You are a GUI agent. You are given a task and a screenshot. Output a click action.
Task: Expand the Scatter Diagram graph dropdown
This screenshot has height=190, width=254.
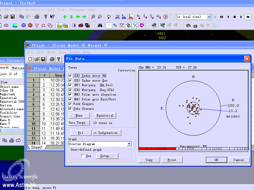point(129,144)
